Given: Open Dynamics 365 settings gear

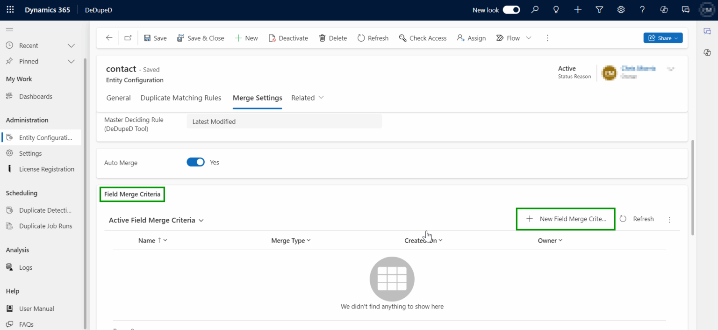Looking at the screenshot, I should coord(621,9).
